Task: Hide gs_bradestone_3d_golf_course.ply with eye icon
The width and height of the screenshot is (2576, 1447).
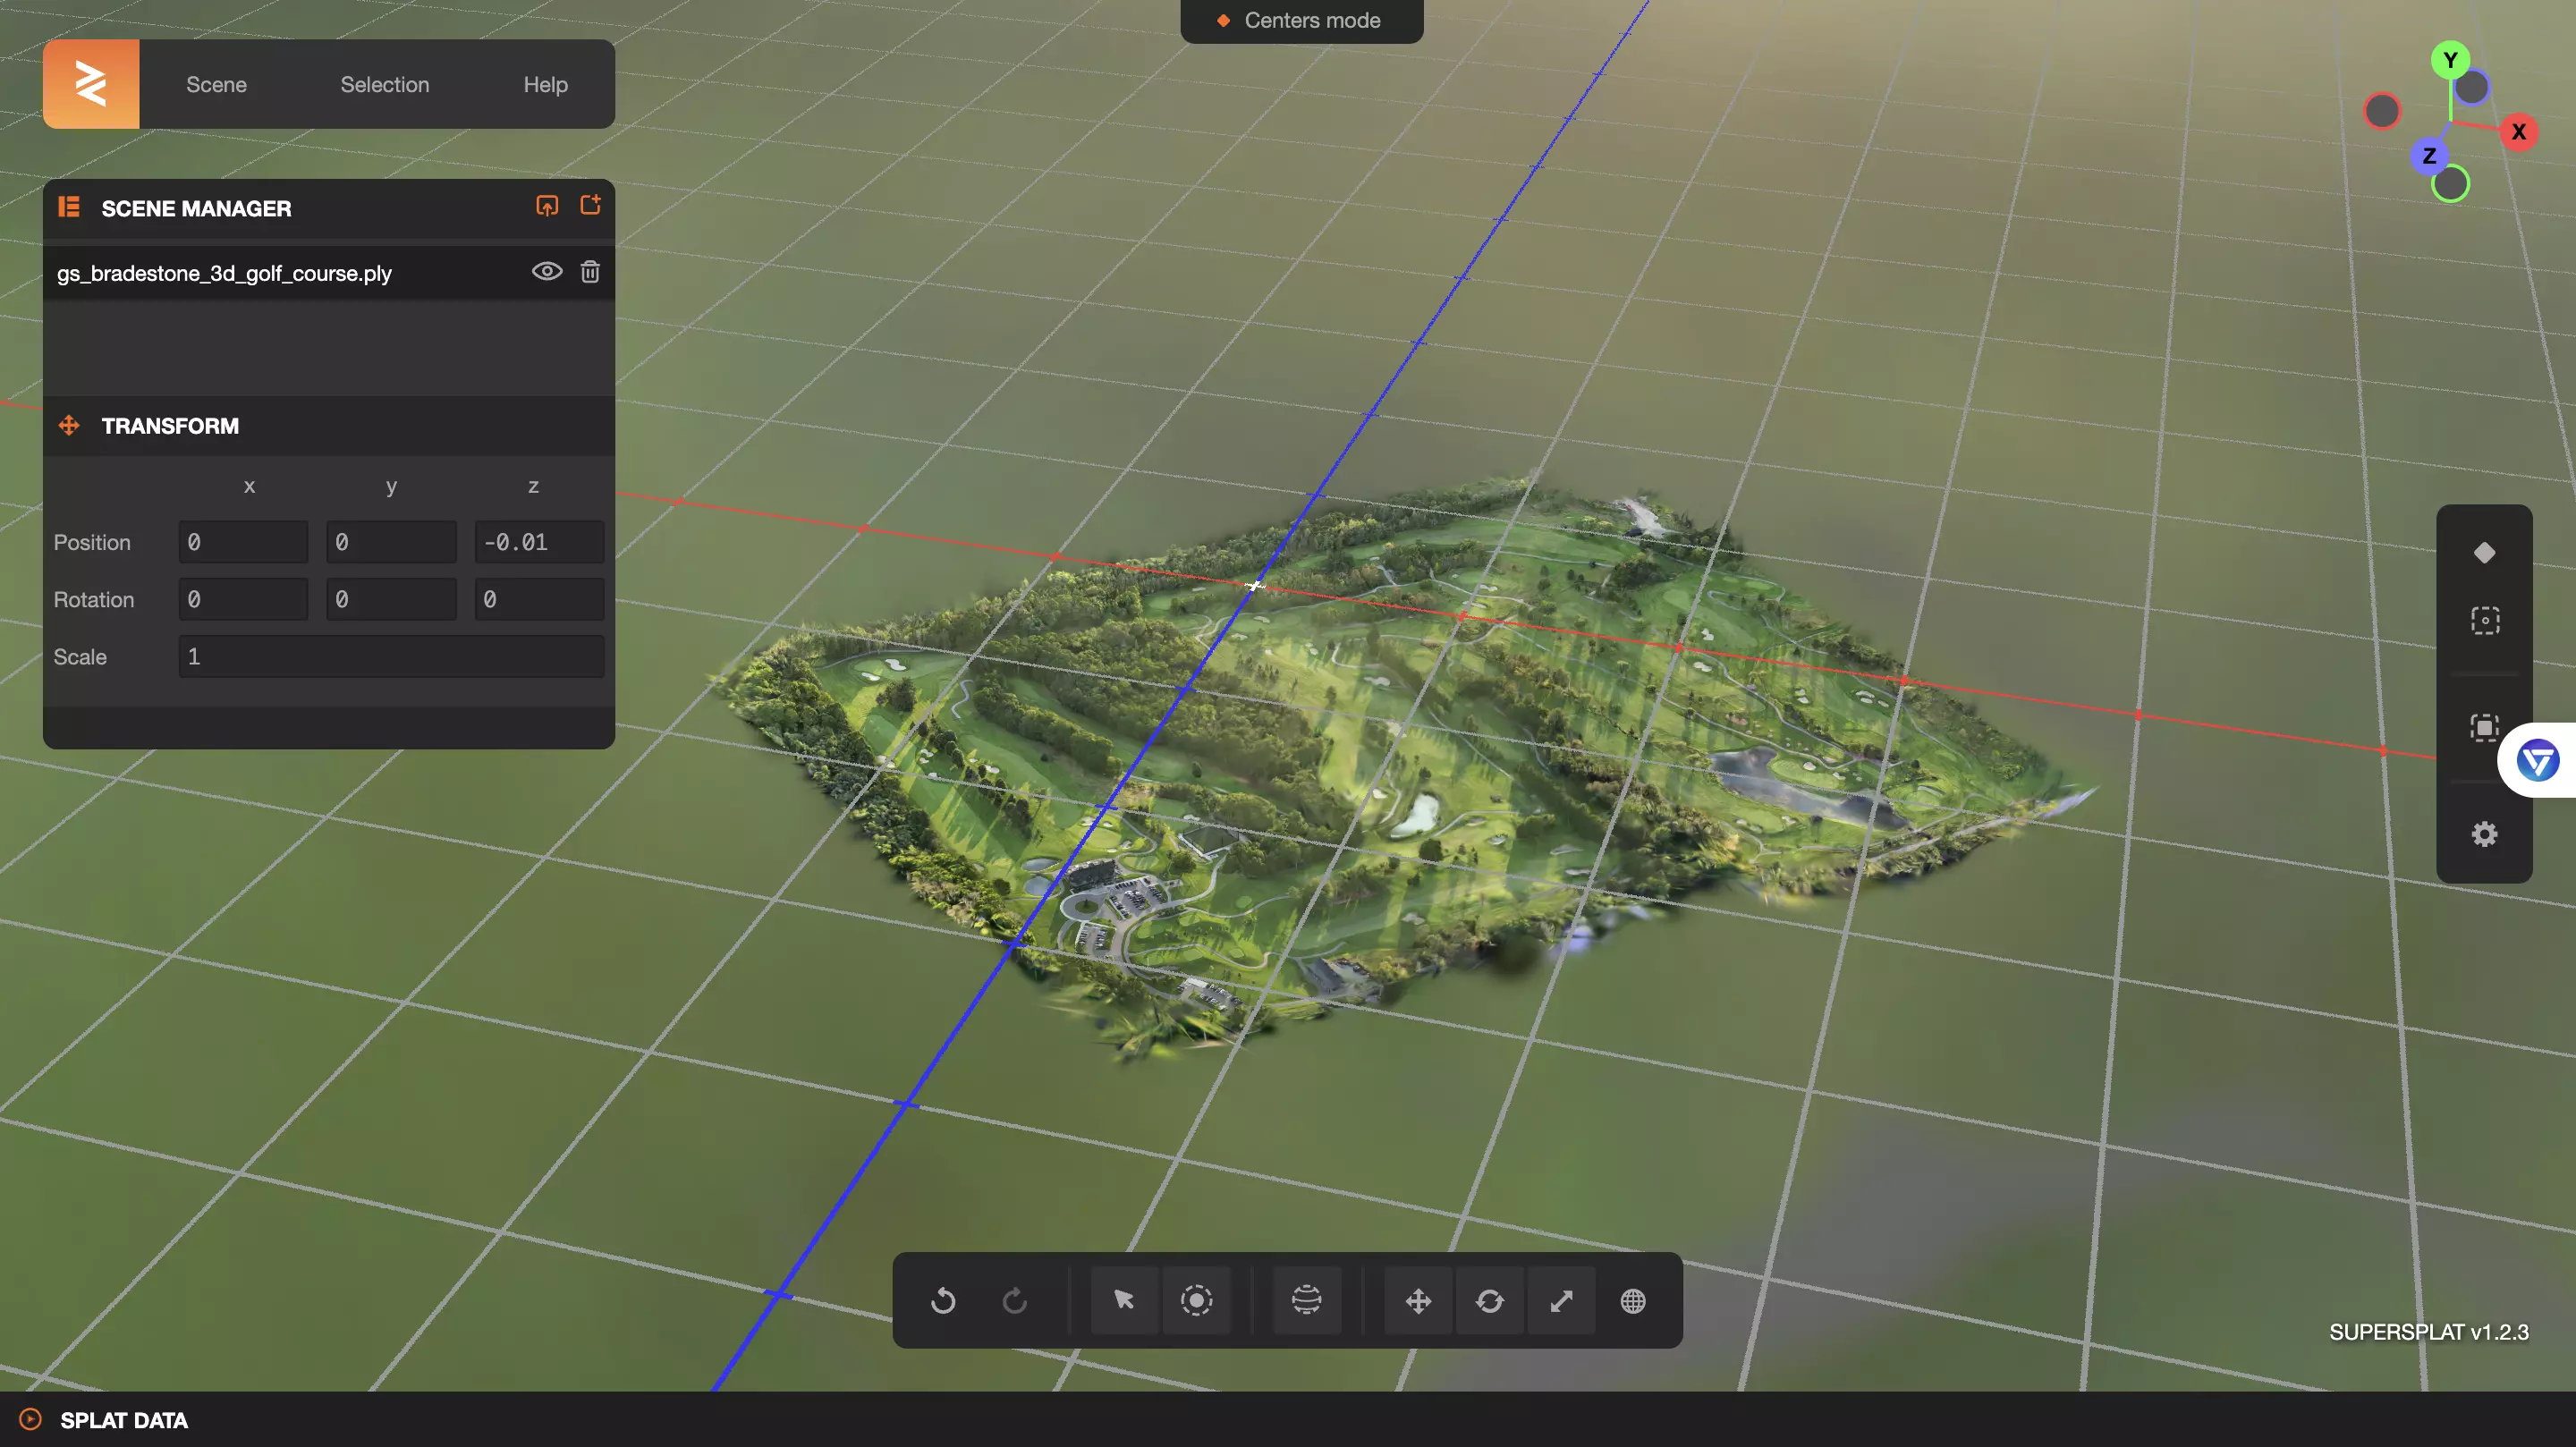Action: [546, 271]
